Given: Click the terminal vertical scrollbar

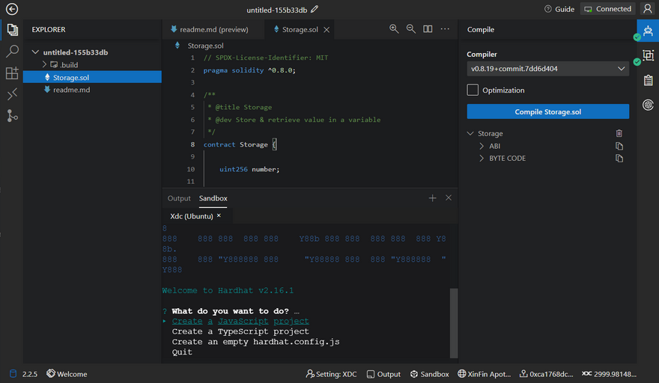Looking at the screenshot, I should [x=454, y=322].
